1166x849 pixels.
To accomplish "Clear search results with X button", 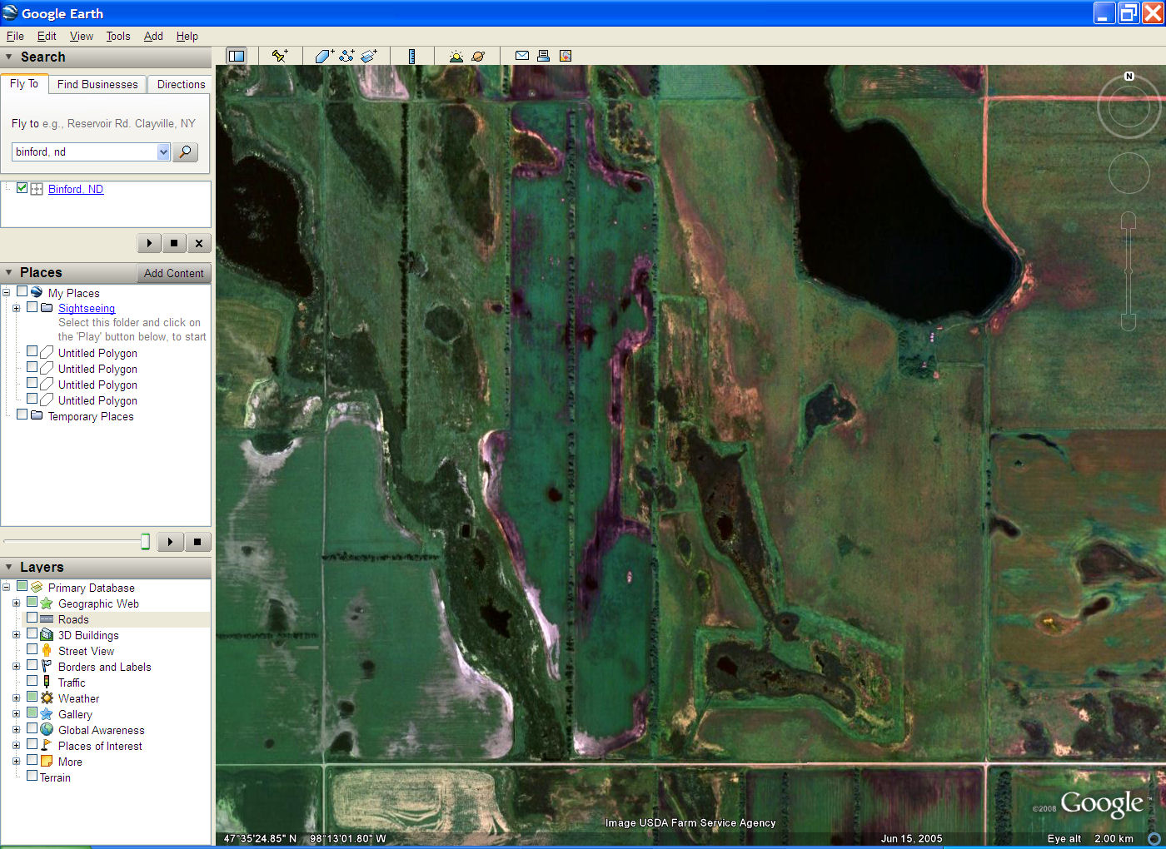I will coord(198,243).
